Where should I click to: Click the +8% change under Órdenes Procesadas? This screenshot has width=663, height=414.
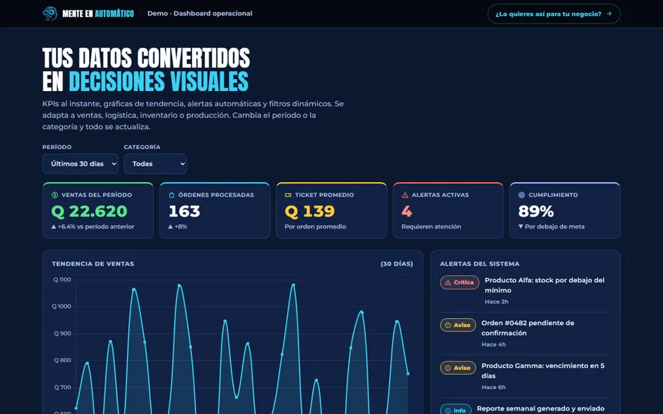point(177,226)
